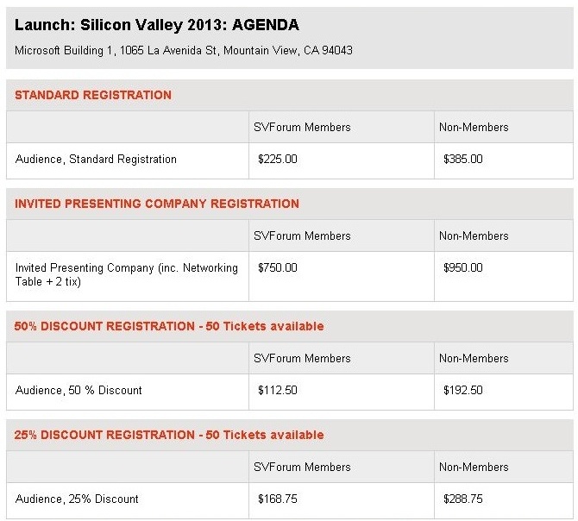Image resolution: width=578 pixels, height=521 pixels.
Task: Select the STANDARD REGISTRATION section heading
Action: point(93,96)
